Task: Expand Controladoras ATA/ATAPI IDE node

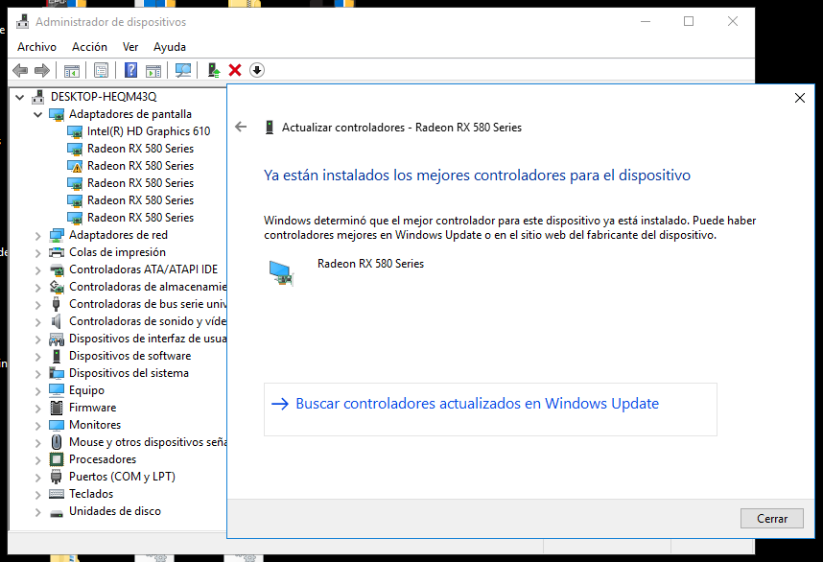Action: tap(37, 270)
